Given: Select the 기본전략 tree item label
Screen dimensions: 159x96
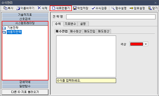Looking at the screenshot, I should [13, 28].
